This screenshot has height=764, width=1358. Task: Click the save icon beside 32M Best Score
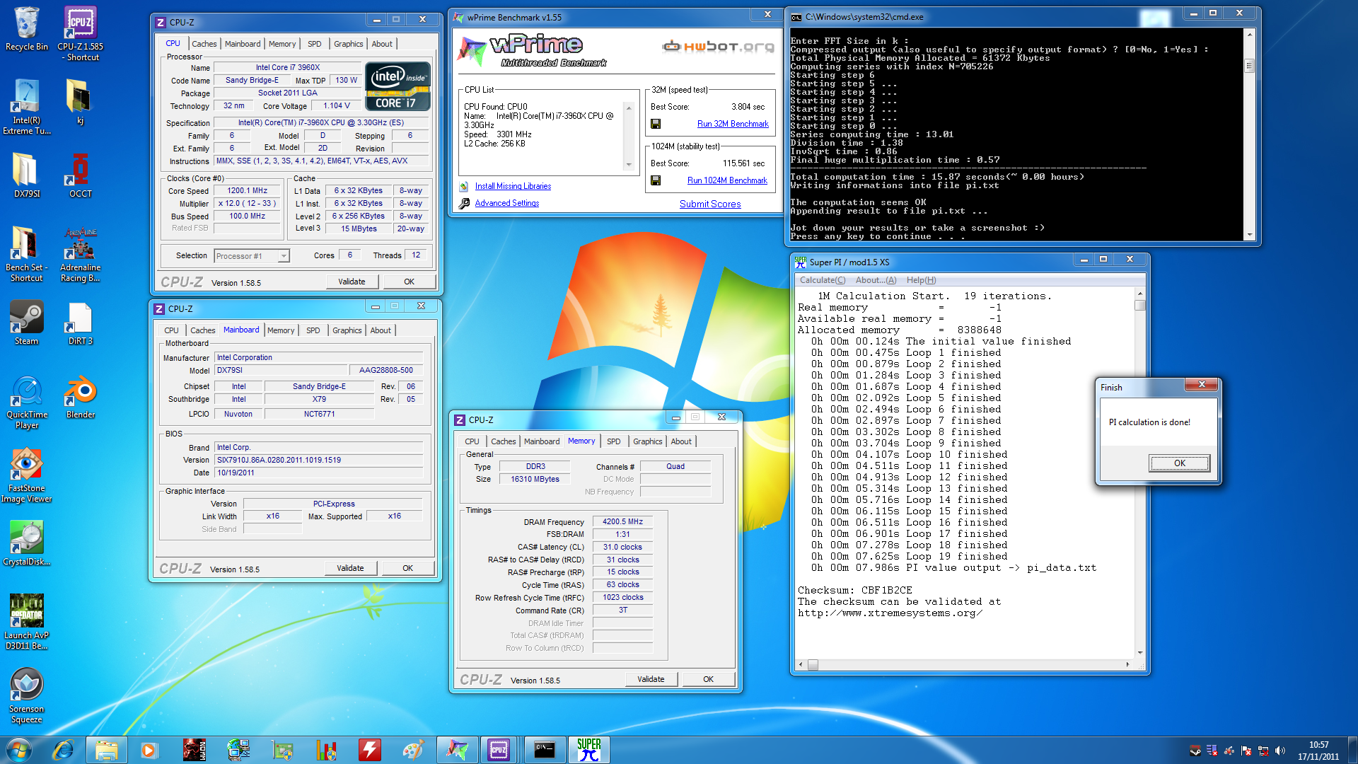[x=656, y=124]
